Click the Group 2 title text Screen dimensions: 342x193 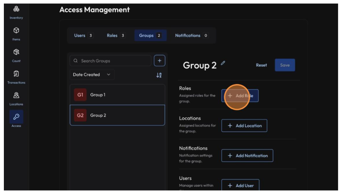(200, 65)
